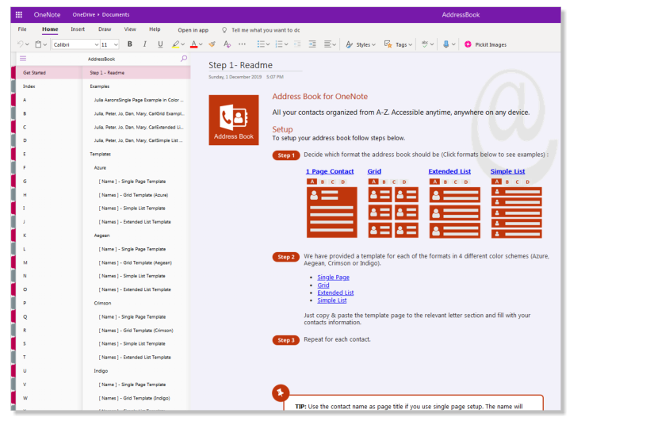Open the app launcher grid
The width and height of the screenshot is (650, 444).
point(19,14)
